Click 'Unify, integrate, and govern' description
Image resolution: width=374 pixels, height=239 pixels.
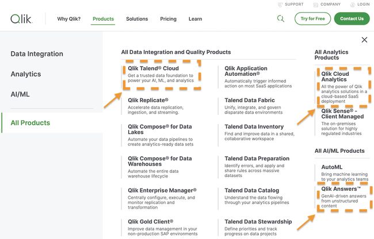pos(253,110)
